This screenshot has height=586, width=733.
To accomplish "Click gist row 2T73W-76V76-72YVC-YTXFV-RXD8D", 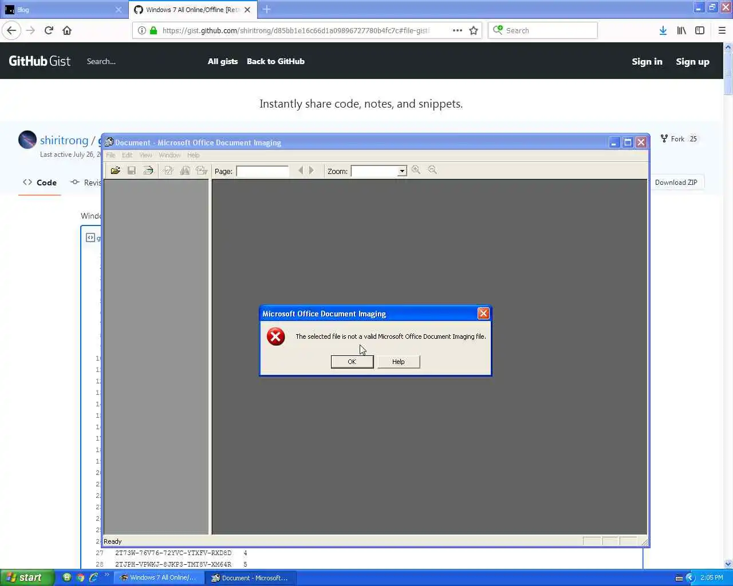I will 174,553.
